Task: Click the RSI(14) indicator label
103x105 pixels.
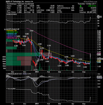Action: pyautogui.click(x=12, y=14)
